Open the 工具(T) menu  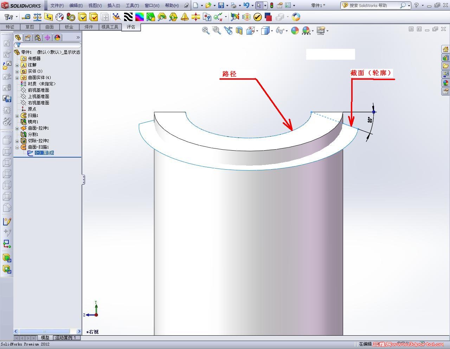132,6
